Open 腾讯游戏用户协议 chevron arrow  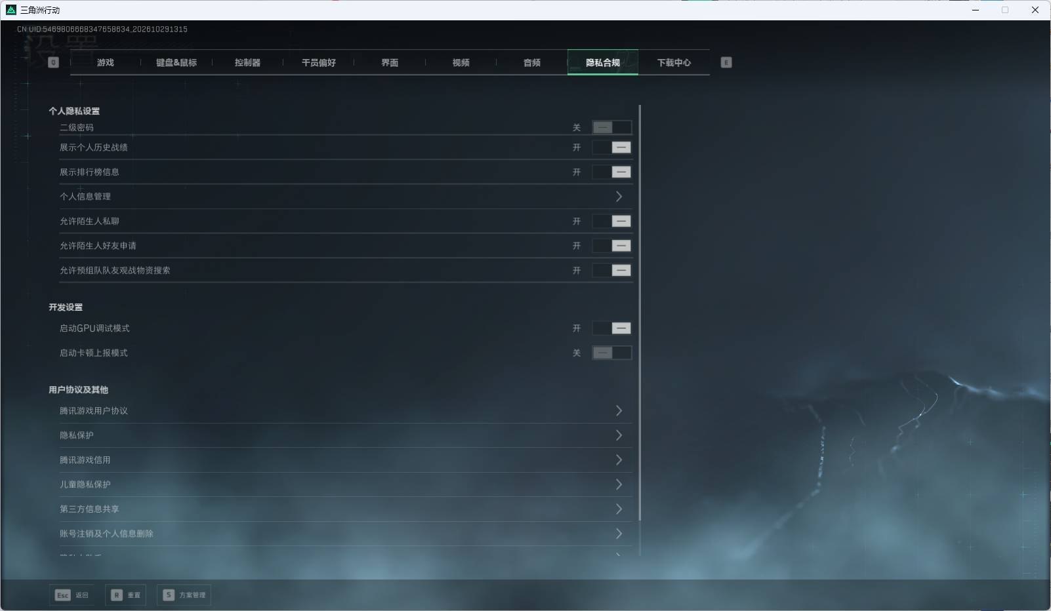[619, 410]
